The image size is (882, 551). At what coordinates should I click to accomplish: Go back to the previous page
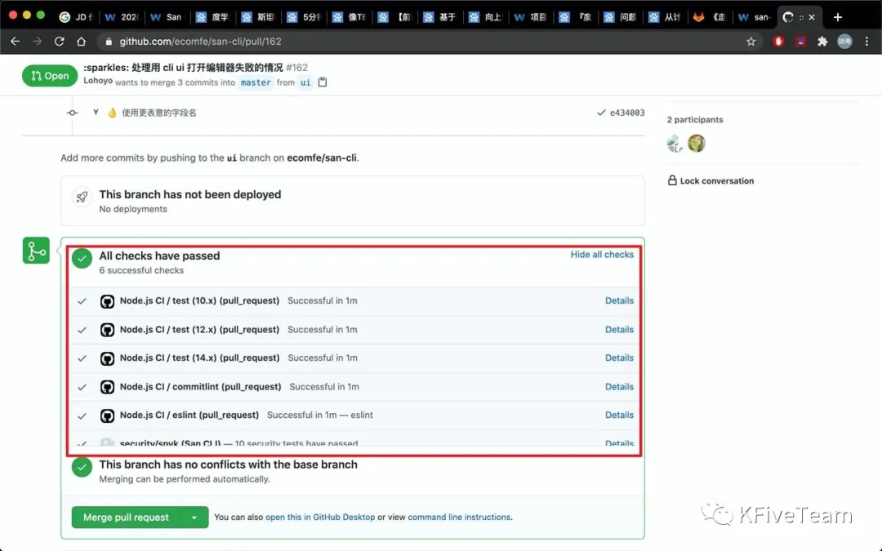(16, 42)
